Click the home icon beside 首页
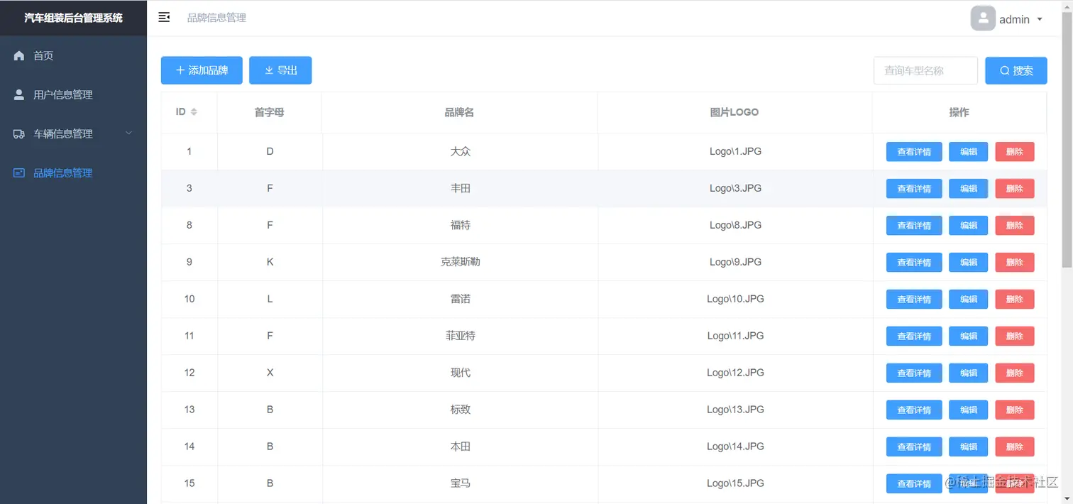The width and height of the screenshot is (1073, 504). 19,55
